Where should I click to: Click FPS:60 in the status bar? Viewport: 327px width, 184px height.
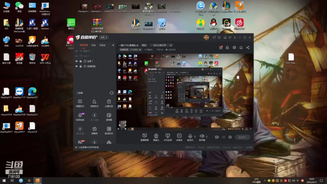[201, 147]
